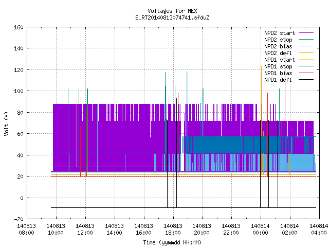This screenshot has height=247, width=329.
Task: Click the y-axis tick value -20
Action: (x=19, y=219)
